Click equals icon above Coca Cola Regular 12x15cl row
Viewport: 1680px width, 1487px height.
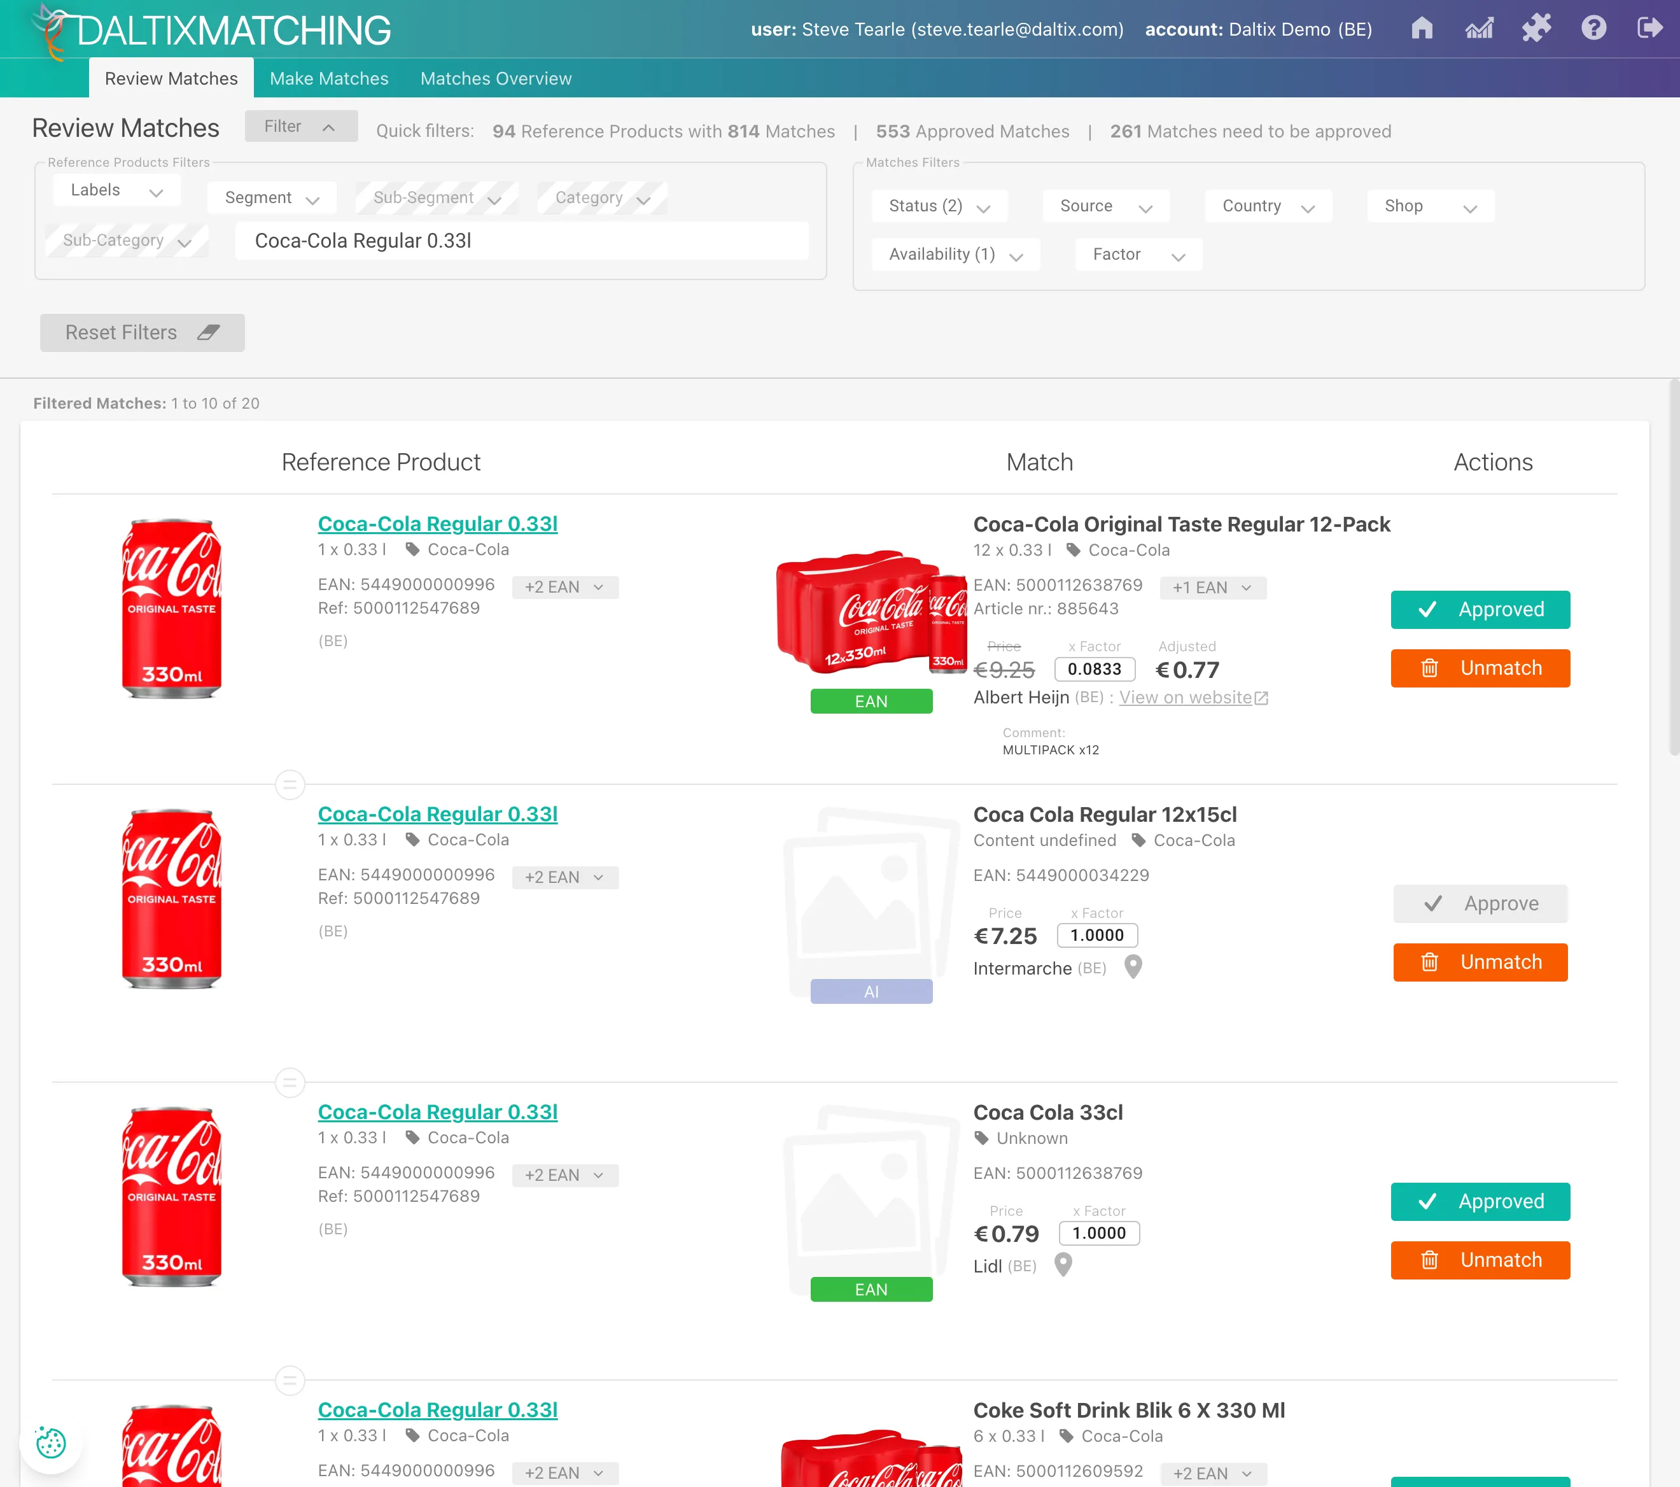tap(290, 785)
